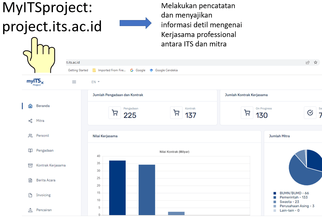Image resolution: width=322 pixels, height=222 pixels.
Task: Toggle the hamburger sidebar menu
Action: click(74, 82)
